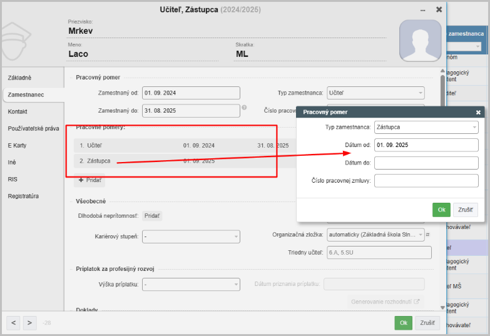Open the Používateľské práva tab
The image size is (490, 336).
(33, 128)
